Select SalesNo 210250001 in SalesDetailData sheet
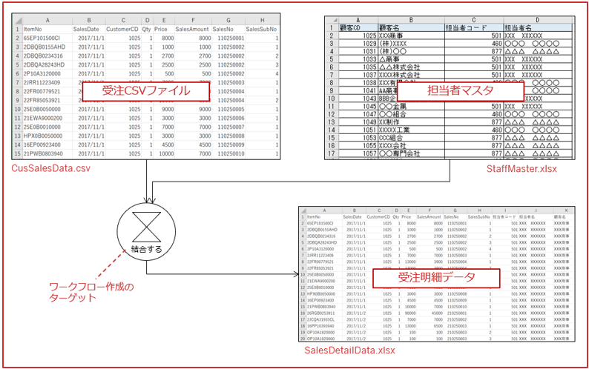The width and height of the screenshot is (589, 369). 457,313
